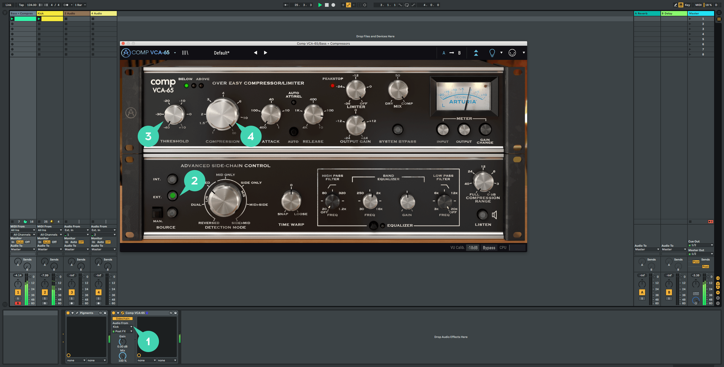Load the previous preset with left arrow
The width and height of the screenshot is (724, 367).
255,53
